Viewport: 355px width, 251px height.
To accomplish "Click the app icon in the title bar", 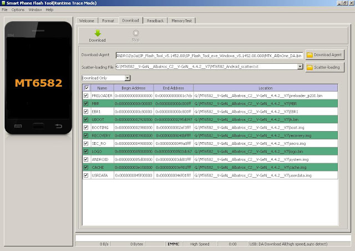I will click(x=3, y=3).
